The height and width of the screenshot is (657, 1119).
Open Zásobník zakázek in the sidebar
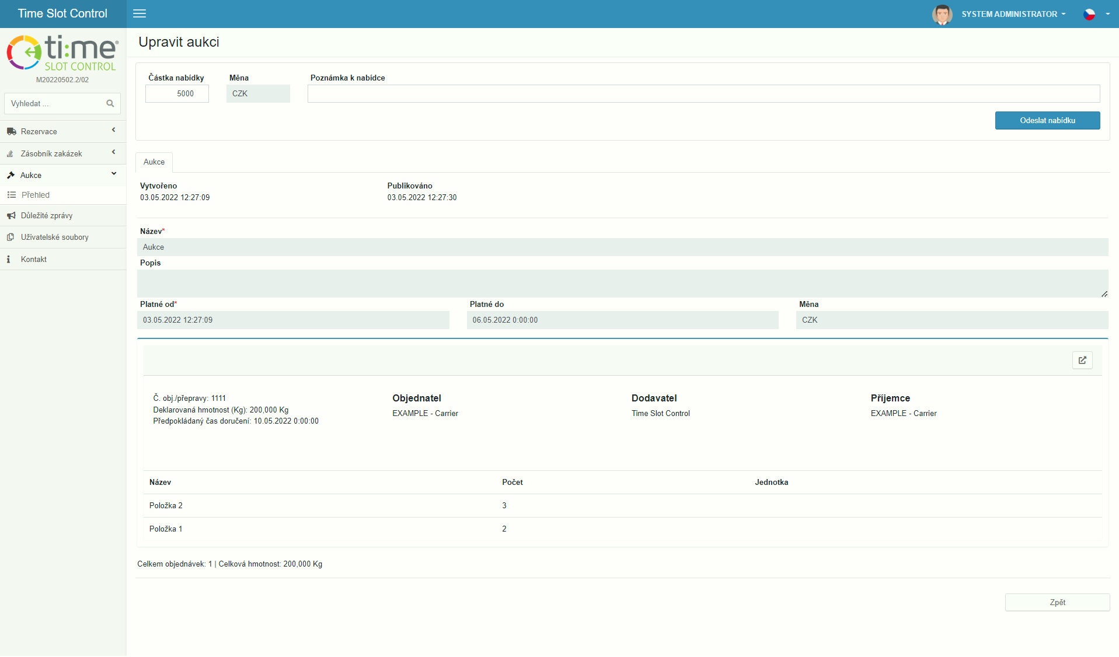coord(51,153)
